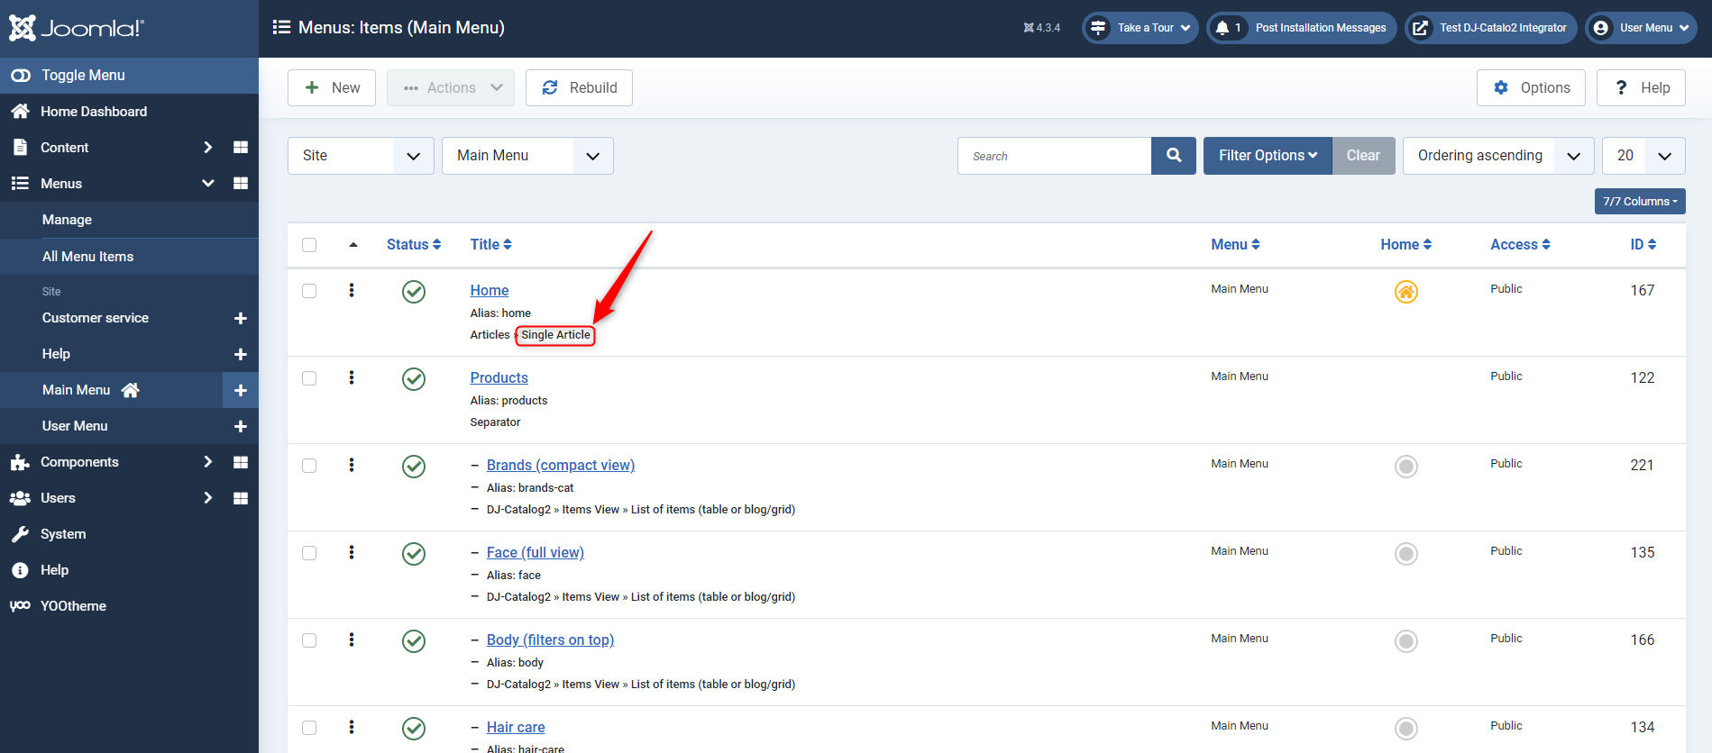
Task: Set Brands (compact view) as home
Action: click(1405, 467)
